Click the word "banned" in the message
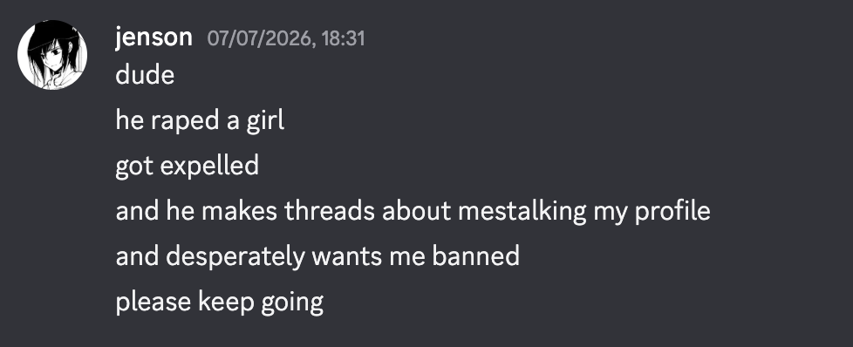The width and height of the screenshot is (853, 347). (476, 256)
